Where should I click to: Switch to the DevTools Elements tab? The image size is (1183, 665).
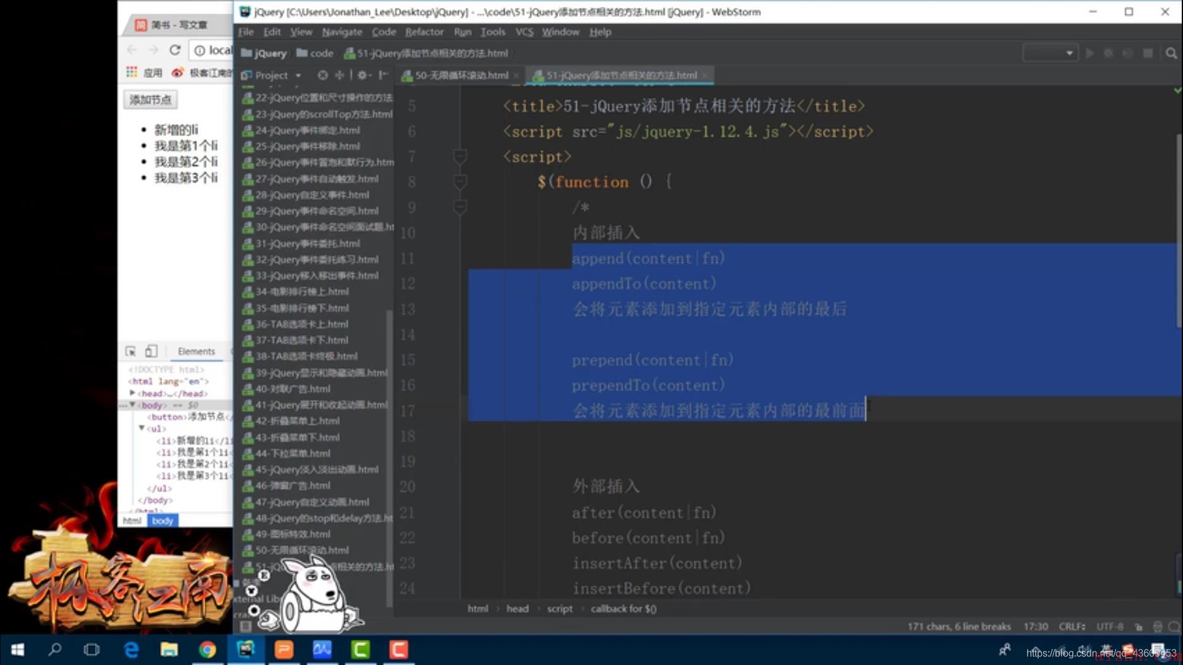[196, 351]
